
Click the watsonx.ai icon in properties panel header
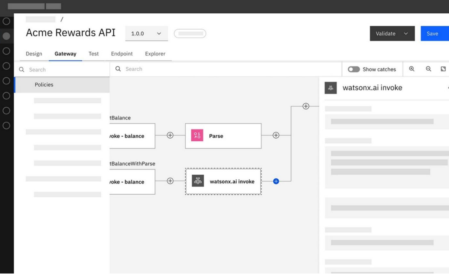click(331, 88)
